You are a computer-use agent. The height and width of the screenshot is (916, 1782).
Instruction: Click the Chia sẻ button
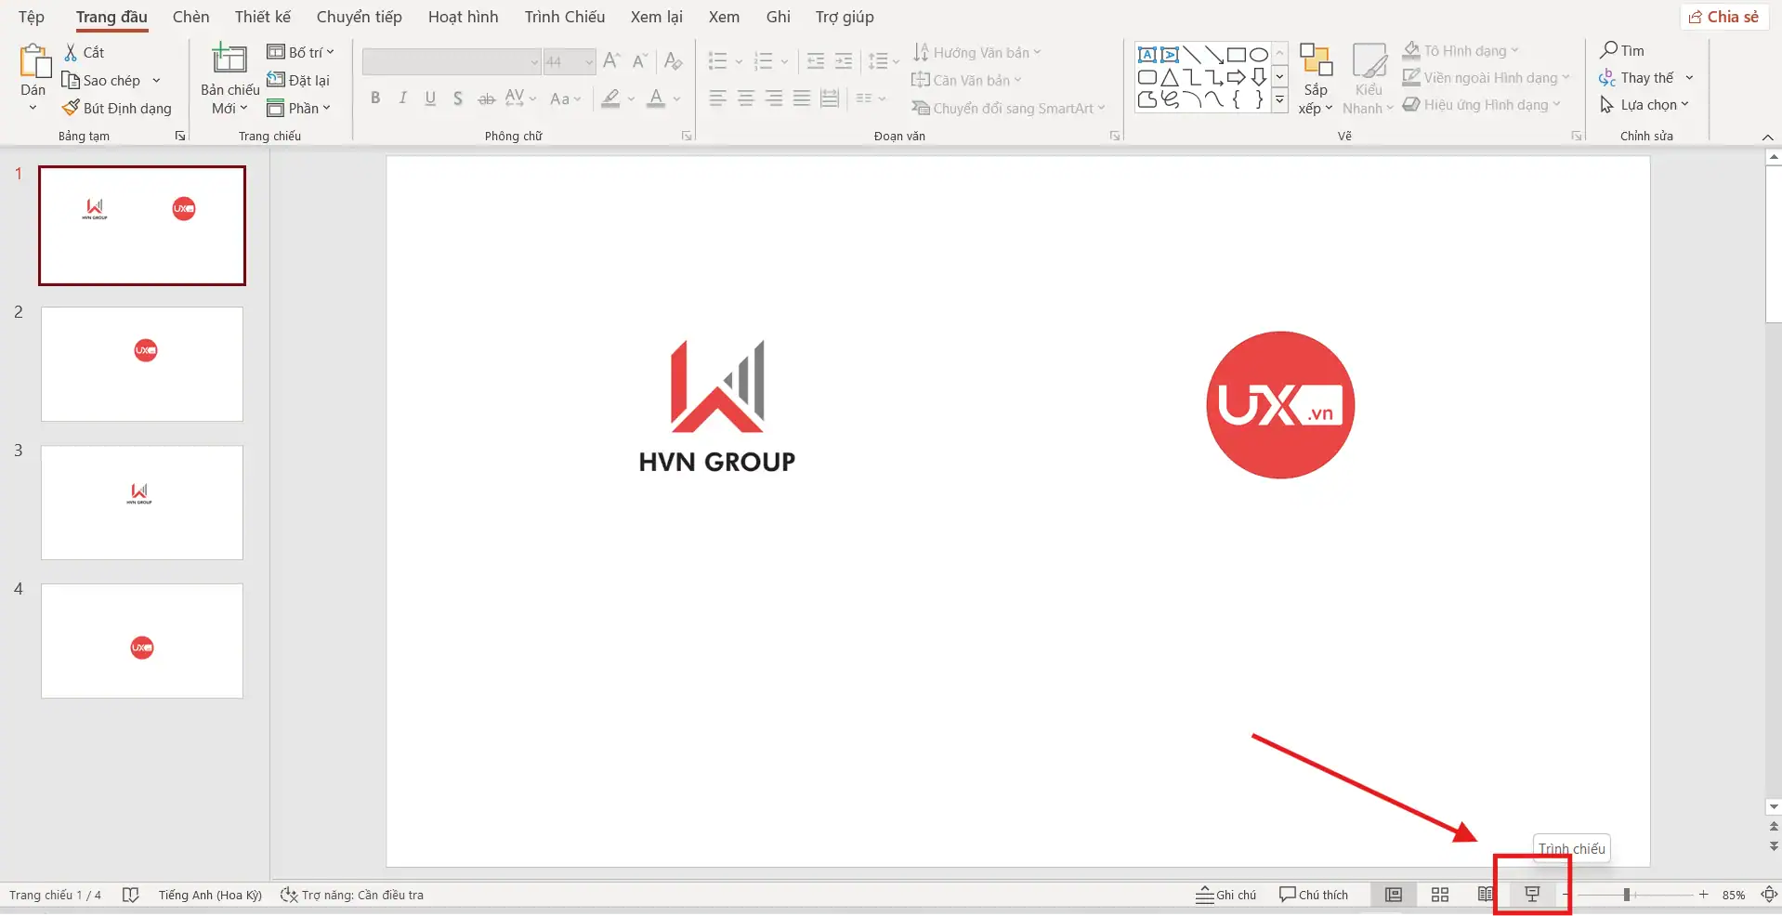[1724, 16]
